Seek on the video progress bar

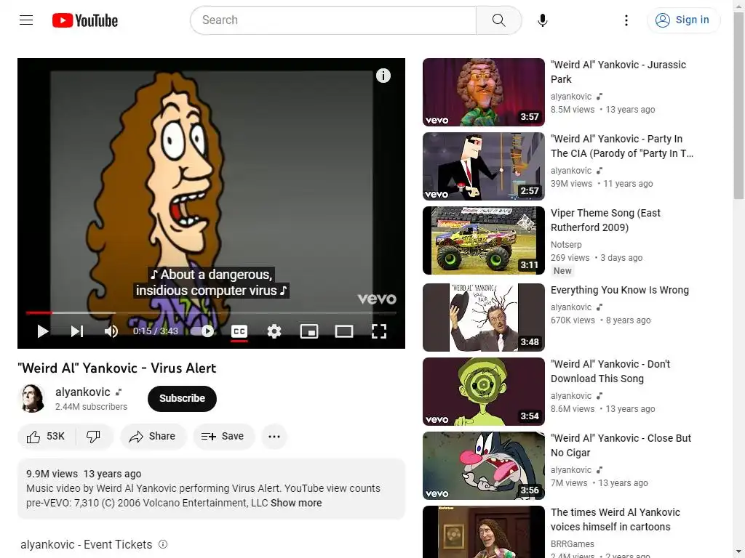211,312
